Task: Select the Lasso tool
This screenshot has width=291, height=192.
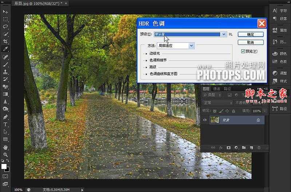Action: coord(5,27)
